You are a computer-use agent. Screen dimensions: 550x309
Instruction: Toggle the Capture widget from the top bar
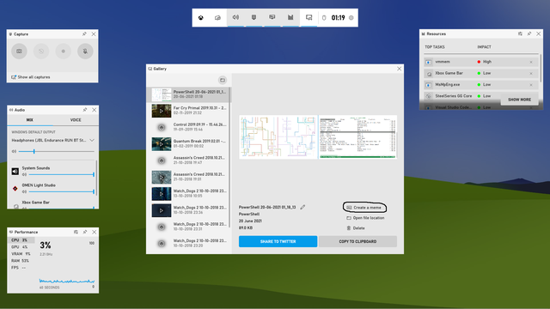(254, 17)
